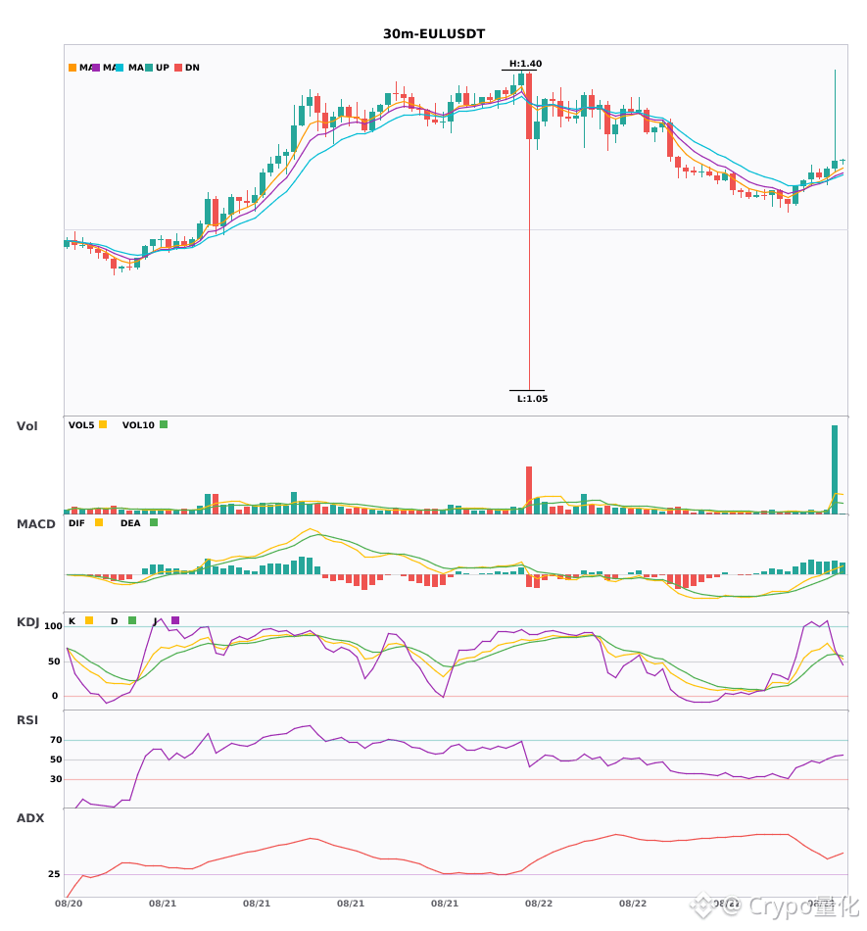This screenshot has height=931, width=867.
Task: Select the green UP legend swatch
Action: [x=149, y=68]
